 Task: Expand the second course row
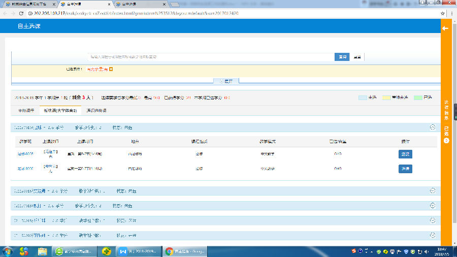(x=433, y=191)
